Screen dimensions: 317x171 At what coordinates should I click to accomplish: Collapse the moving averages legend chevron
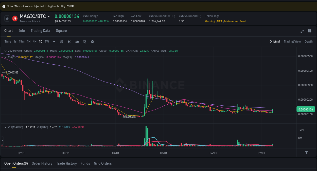(x=5, y=57)
